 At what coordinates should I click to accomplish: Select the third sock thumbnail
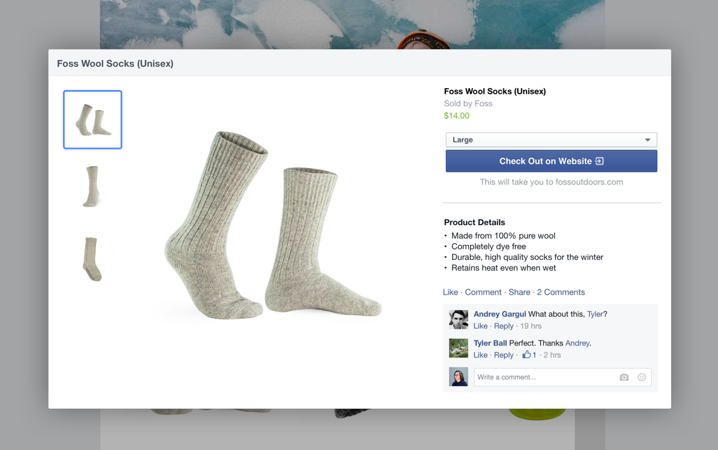[x=92, y=259]
